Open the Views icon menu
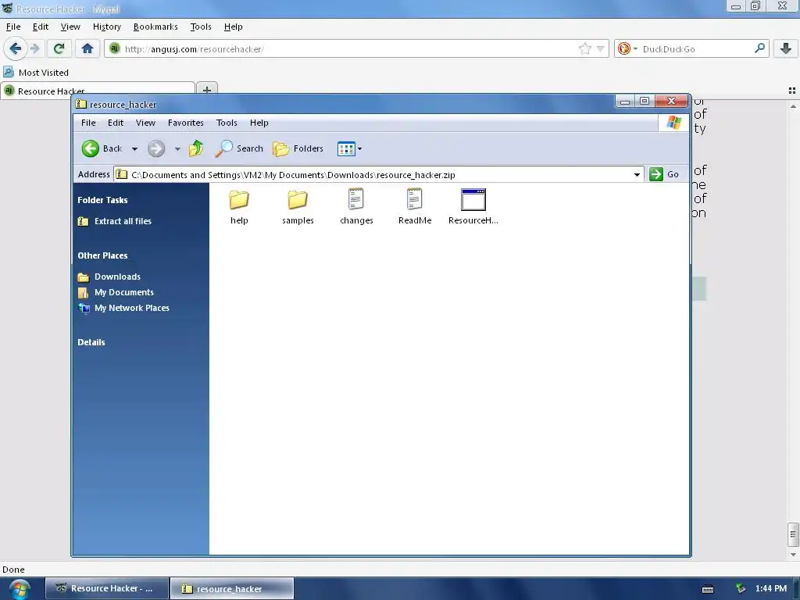 coord(349,149)
